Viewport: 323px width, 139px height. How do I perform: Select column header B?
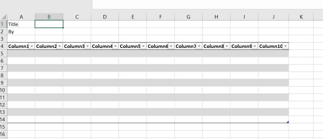pos(49,17)
